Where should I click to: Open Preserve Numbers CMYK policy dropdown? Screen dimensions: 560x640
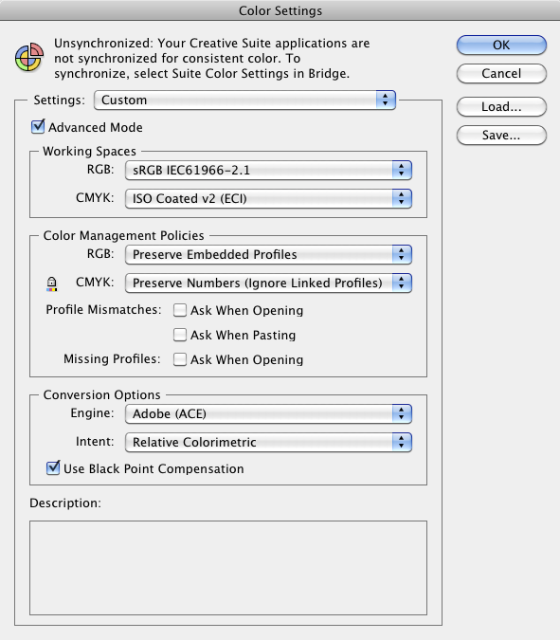click(x=268, y=283)
